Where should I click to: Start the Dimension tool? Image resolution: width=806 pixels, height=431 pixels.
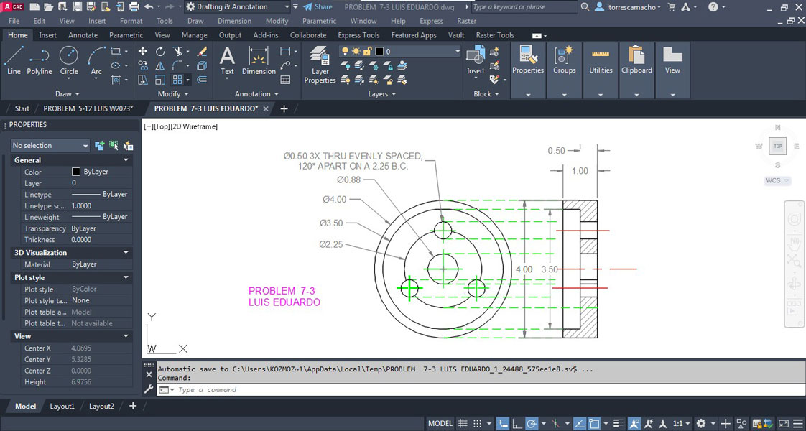tap(259, 60)
